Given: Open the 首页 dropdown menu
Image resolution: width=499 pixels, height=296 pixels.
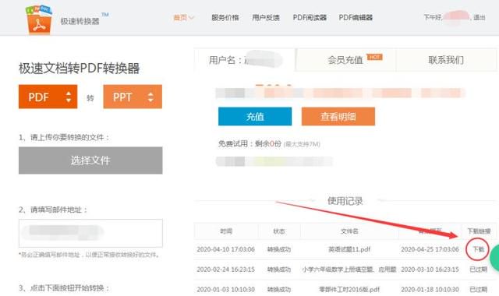Looking at the screenshot, I should point(183,17).
